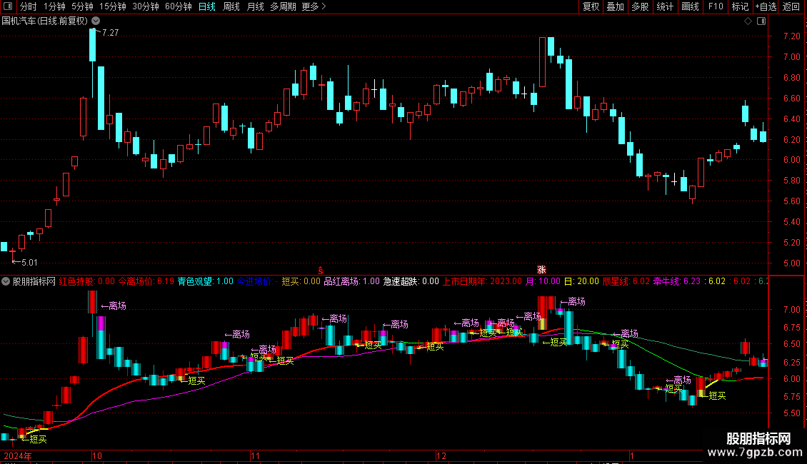Image resolution: width=807 pixels, height=464 pixels.
Task: Switch to 60分钟 period tab
Action: click(179, 6)
